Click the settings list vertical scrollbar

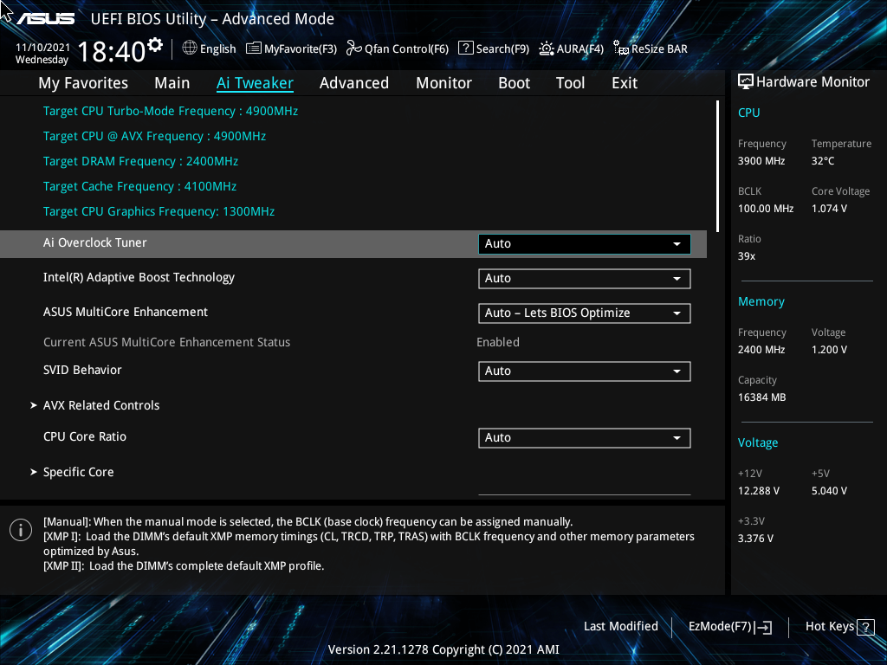coord(717,166)
